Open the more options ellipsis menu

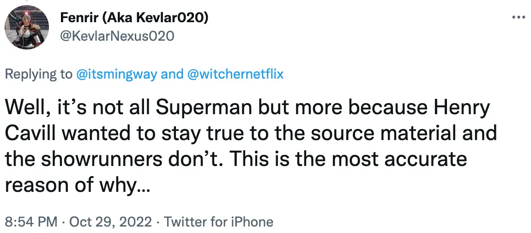point(519,17)
